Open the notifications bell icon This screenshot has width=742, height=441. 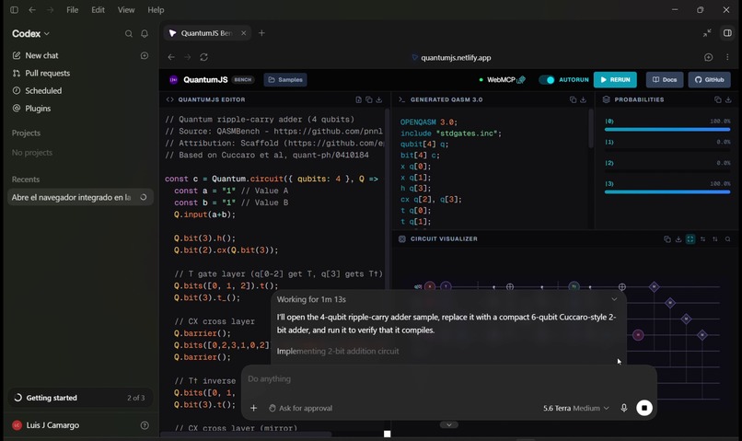(x=145, y=33)
